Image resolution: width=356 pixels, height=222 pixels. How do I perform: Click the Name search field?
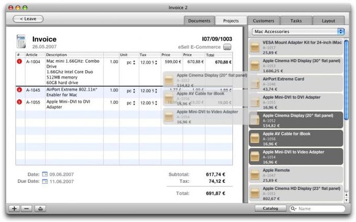pos(317,208)
